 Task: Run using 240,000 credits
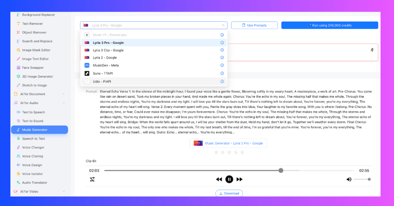[x=330, y=25]
